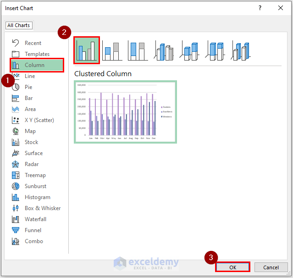Select the Clustered Column preview thumbnail
The image size is (293, 278).
pyautogui.click(x=125, y=112)
